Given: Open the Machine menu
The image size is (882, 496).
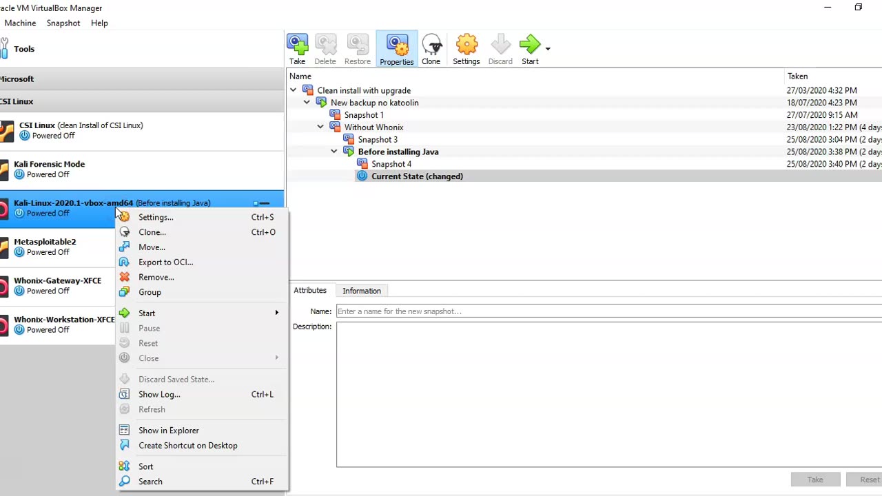Looking at the screenshot, I should [x=20, y=23].
